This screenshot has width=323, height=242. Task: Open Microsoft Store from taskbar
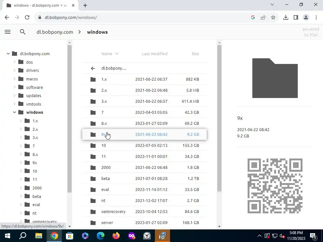pos(70,236)
